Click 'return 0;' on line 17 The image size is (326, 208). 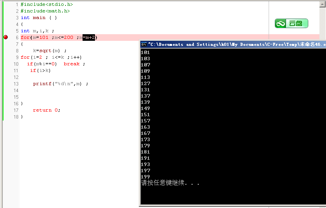pos(47,110)
